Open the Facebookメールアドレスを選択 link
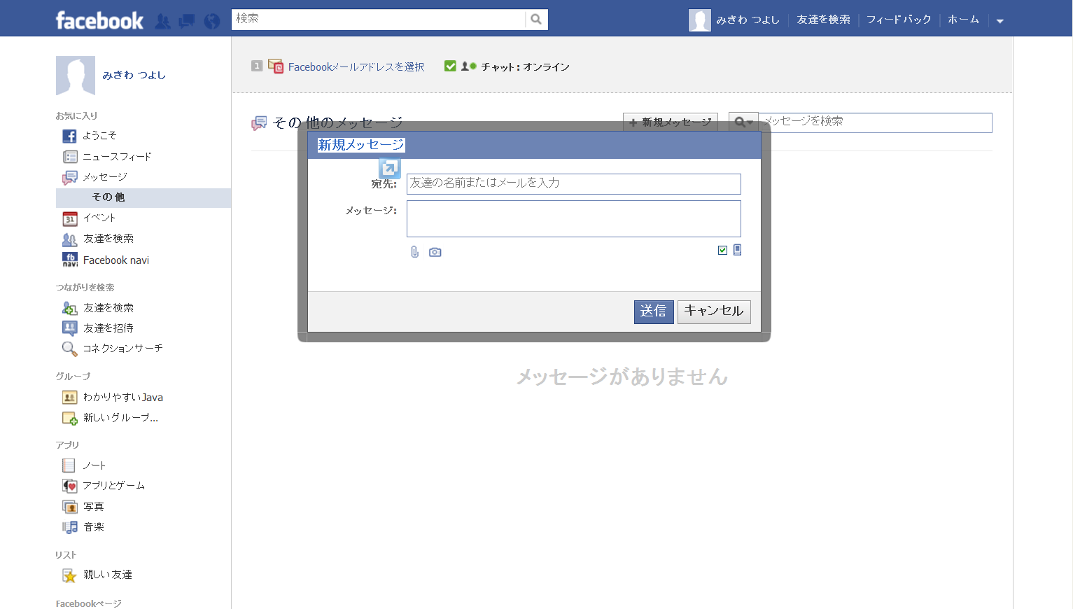The image size is (1073, 609). [x=356, y=67]
